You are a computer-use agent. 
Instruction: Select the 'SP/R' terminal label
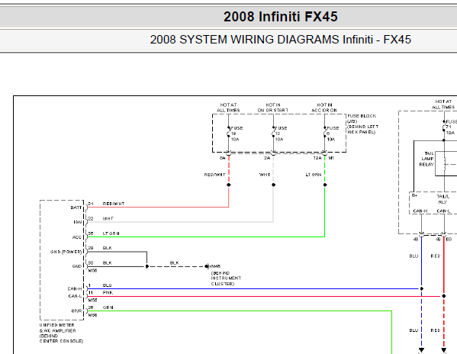click(x=76, y=311)
